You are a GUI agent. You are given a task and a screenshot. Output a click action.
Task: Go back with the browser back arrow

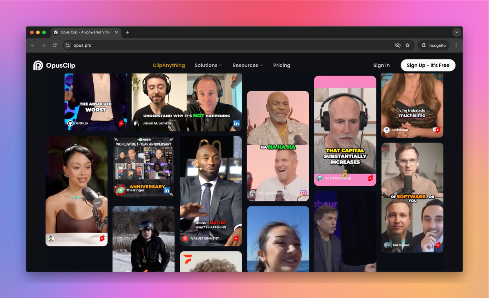point(33,45)
